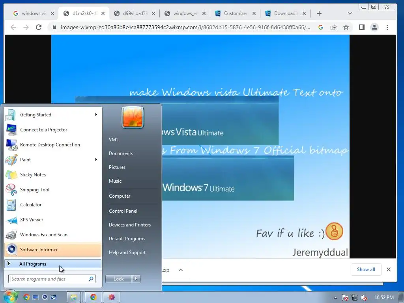
Task: Click the user account picture in the Start menu
Action: pyautogui.click(x=133, y=117)
